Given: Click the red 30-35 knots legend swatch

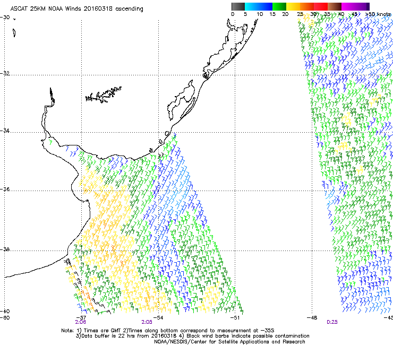Looking at the screenshot, I should tap(321, 6).
